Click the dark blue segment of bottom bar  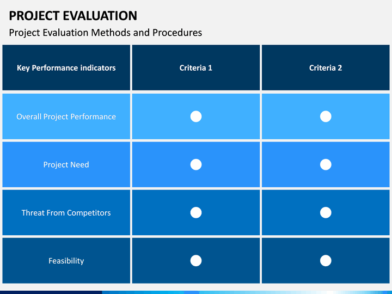[51, 292]
